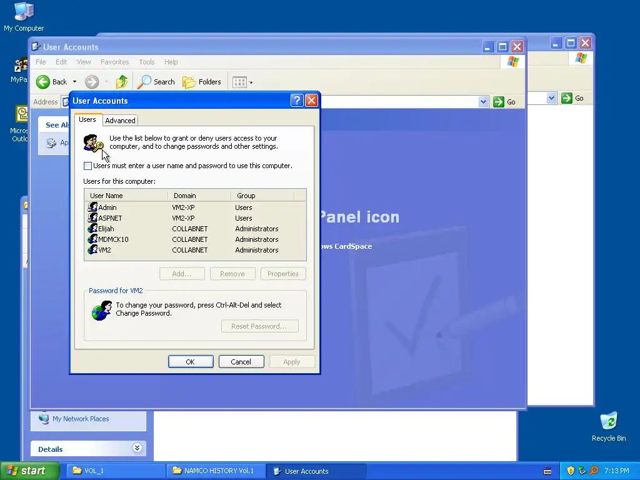Sort by Group column header

click(262, 196)
